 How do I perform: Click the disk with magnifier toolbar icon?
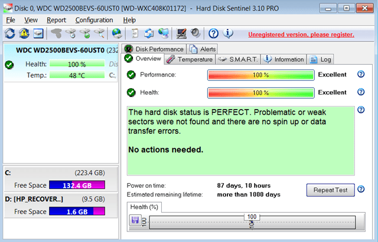tap(99, 34)
